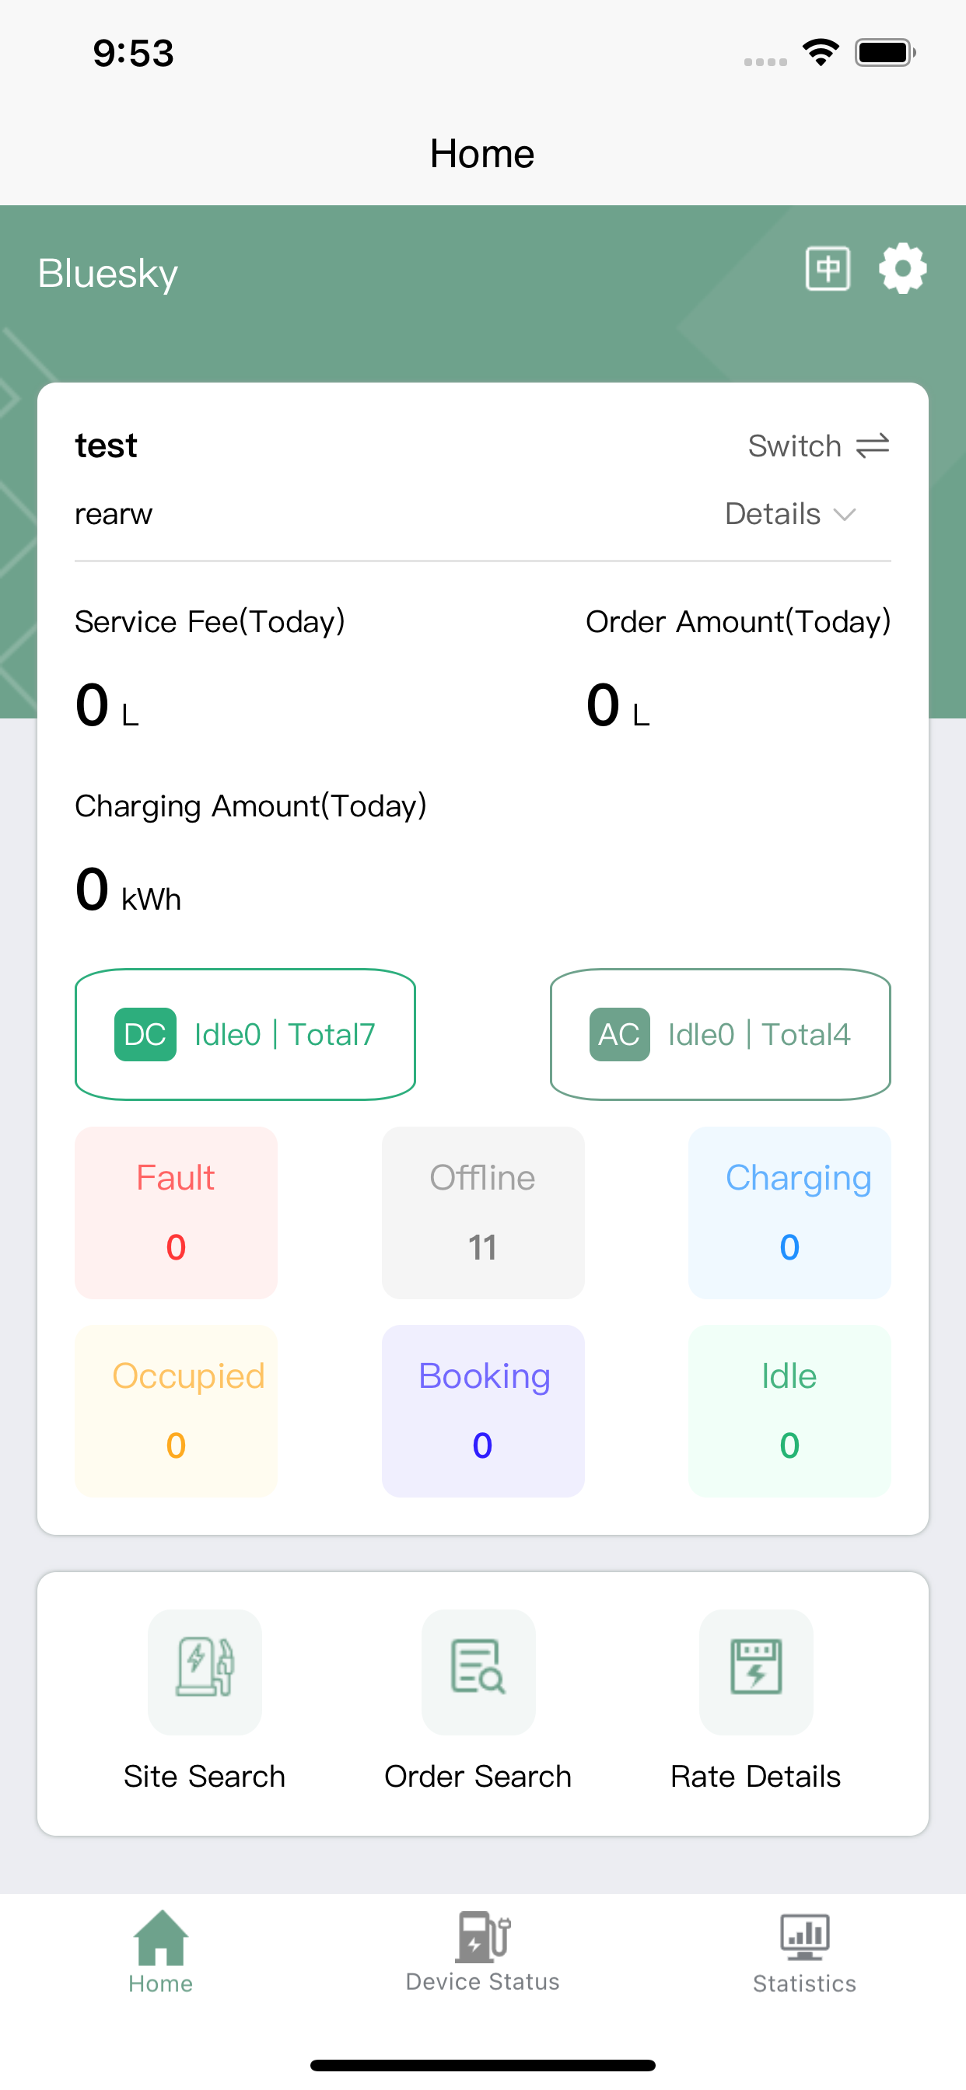Viewport: 966px width, 2090px height.
Task: Switch to Device Status tab
Action: click(x=483, y=1952)
